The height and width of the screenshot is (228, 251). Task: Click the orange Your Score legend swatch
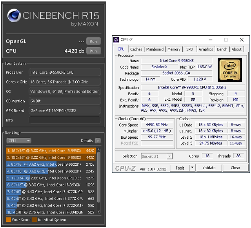coord(8,220)
